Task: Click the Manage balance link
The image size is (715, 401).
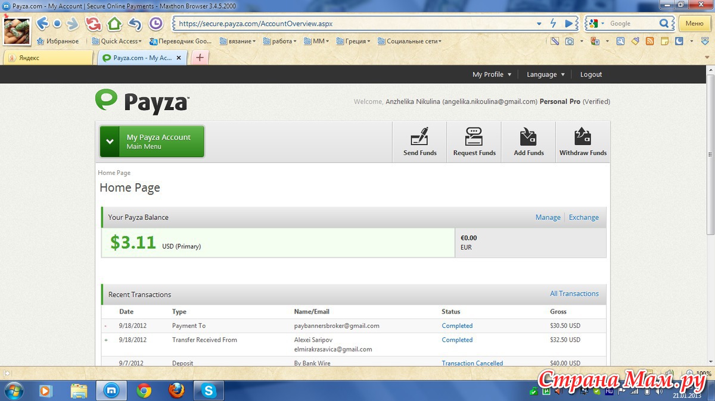Action: click(x=548, y=217)
